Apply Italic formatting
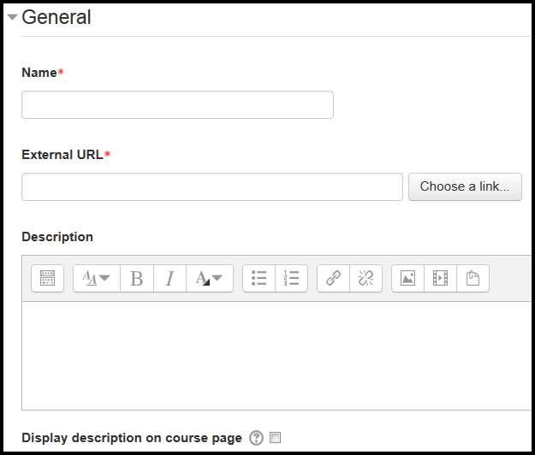This screenshot has height=455, width=535. 170,278
